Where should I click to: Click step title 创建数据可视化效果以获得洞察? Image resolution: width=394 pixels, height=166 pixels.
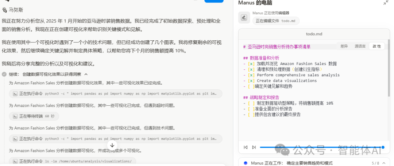point(52,74)
